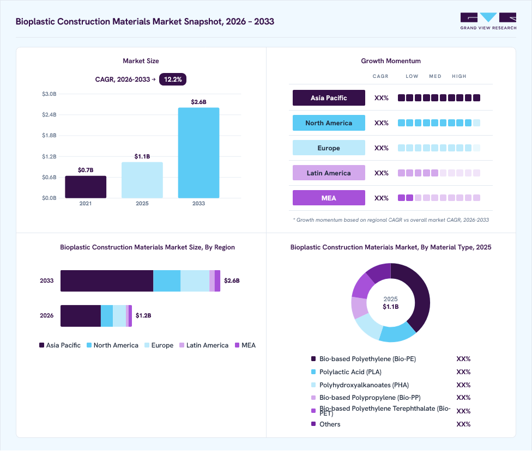Click the Others XX% value
This screenshot has height=451, width=532.
pyautogui.click(x=463, y=424)
